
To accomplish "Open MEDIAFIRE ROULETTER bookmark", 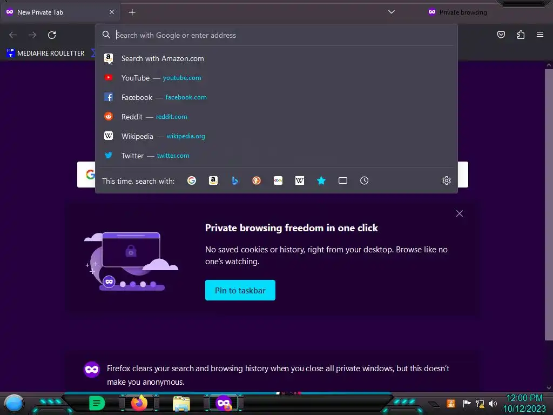I will tap(45, 53).
